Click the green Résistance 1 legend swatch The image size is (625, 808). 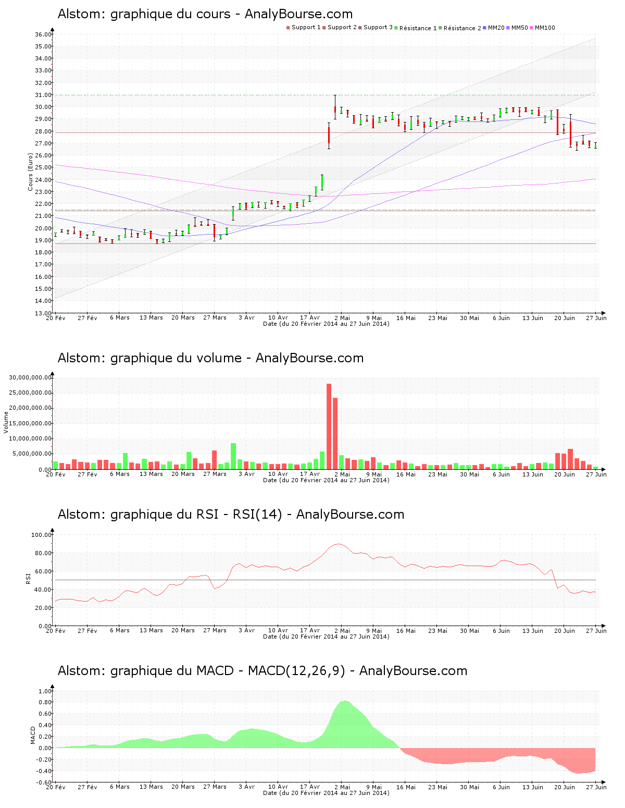(x=396, y=28)
